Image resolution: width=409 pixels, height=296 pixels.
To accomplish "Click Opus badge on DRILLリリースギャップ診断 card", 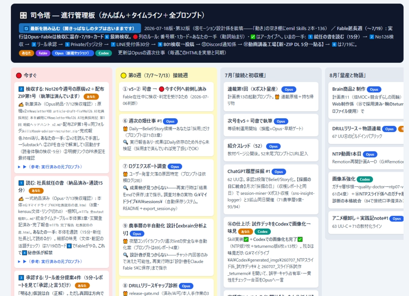I will [186, 286].
